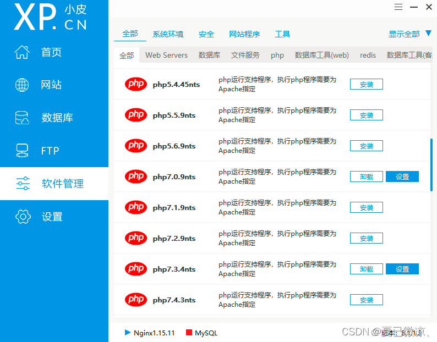Click the Nginx running play icon
The image size is (437, 342).
128,332
